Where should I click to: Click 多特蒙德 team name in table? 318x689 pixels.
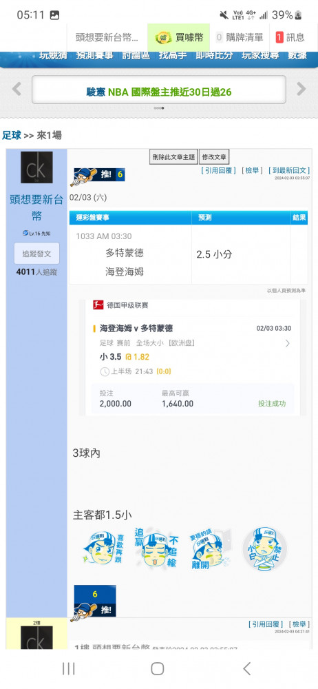[125, 253]
